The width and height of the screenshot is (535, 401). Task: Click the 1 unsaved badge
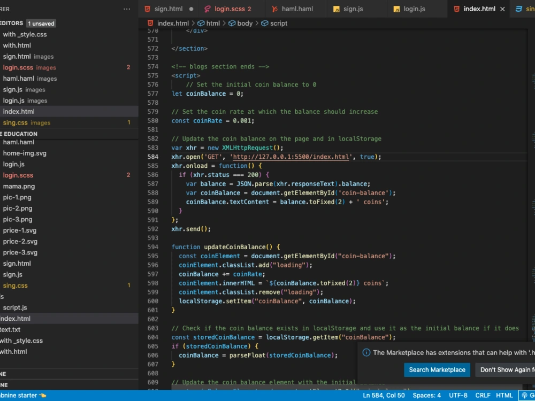(41, 24)
